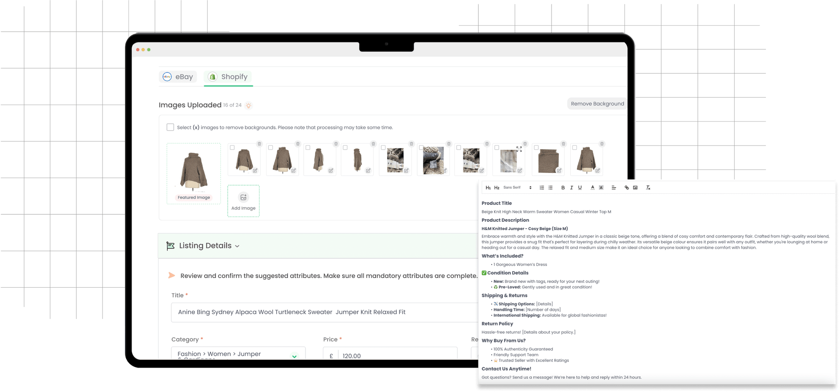Check the box on the grey tag close-up thumbnail
Screen dimensions: 839x392
click(x=421, y=148)
